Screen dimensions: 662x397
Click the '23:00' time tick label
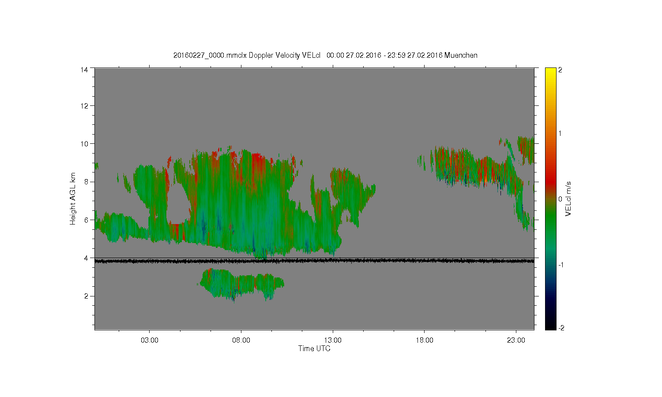point(516,341)
